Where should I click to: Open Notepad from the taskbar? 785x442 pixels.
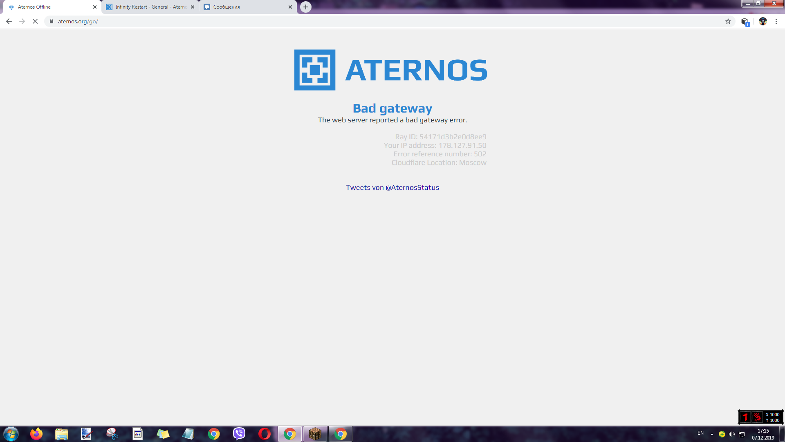188,434
